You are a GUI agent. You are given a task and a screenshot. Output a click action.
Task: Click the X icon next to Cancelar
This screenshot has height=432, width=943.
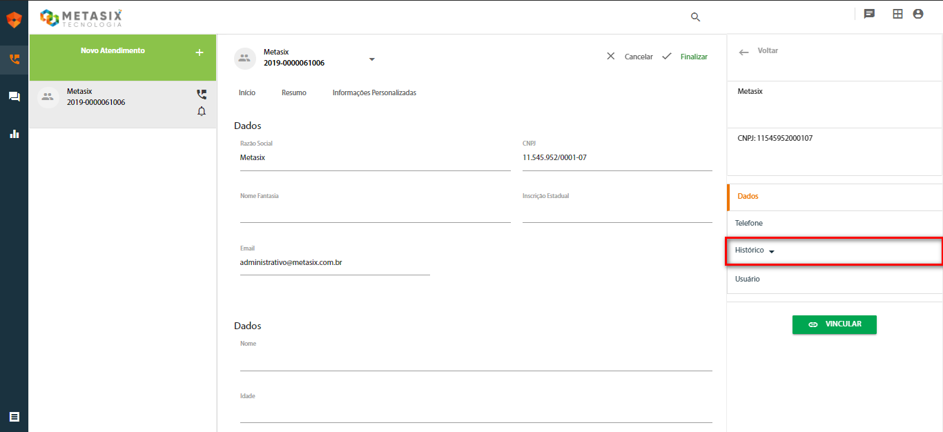point(610,56)
